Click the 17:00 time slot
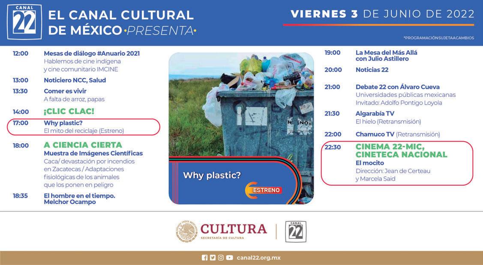Image resolution: width=483 pixels, height=265 pixels. [20, 123]
